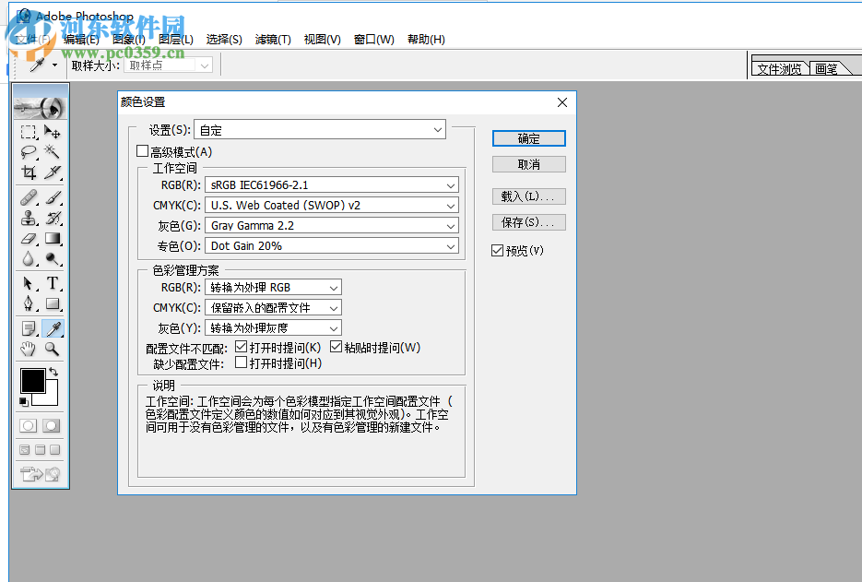Image resolution: width=862 pixels, height=582 pixels.
Task: Select the Eraser tool
Action: tap(28, 237)
